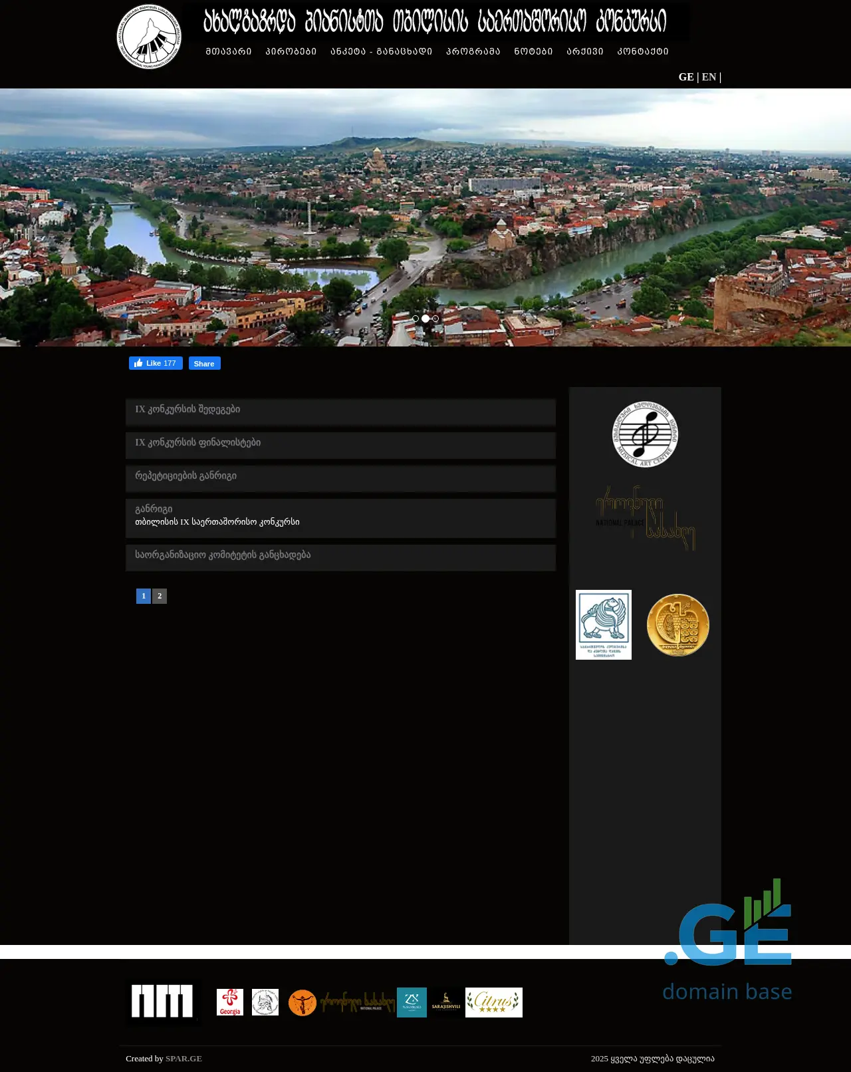Open the მთავარი menu item
The image size is (851, 1072).
(228, 51)
